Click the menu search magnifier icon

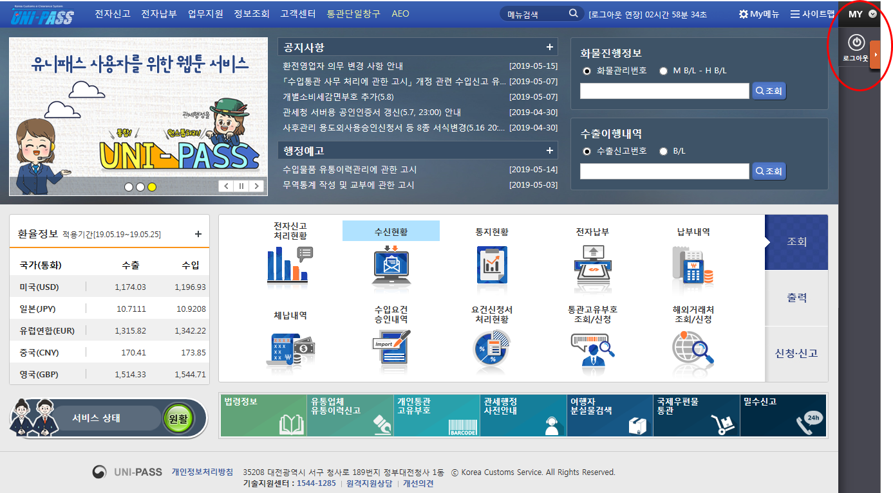573,13
